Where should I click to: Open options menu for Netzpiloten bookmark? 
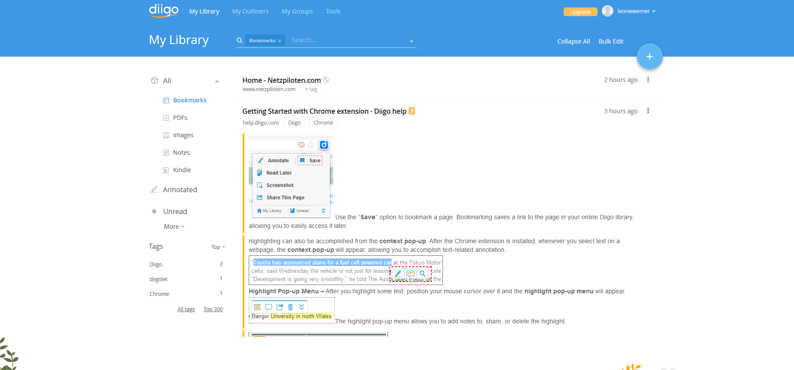tap(648, 80)
